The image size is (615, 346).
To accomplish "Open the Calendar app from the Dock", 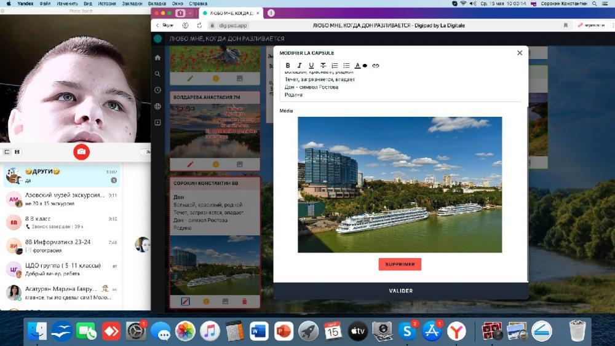I will click(x=333, y=331).
